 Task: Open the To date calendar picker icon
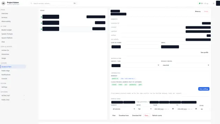[x=196, y=109]
